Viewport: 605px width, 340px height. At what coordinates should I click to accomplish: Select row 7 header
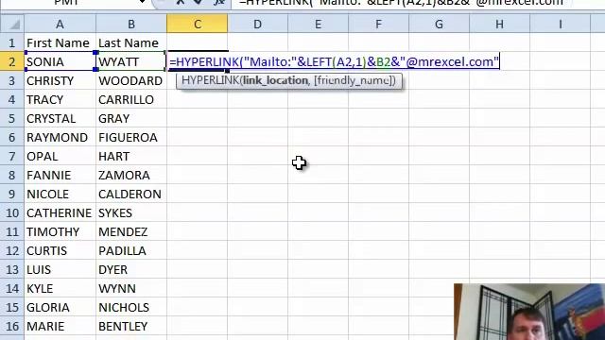12,156
